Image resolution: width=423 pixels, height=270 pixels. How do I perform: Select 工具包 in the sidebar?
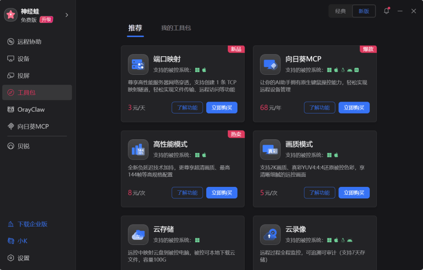click(37, 93)
